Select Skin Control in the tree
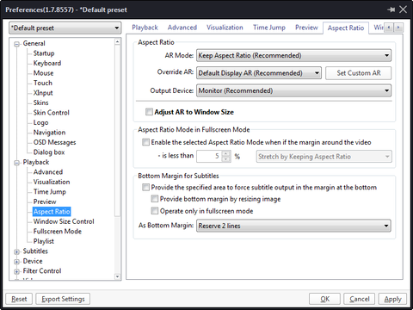Viewport: 413px width, 310px height. click(52, 113)
